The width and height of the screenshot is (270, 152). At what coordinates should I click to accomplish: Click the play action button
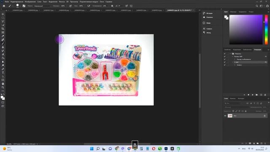pyautogui.click(x=252, y=95)
